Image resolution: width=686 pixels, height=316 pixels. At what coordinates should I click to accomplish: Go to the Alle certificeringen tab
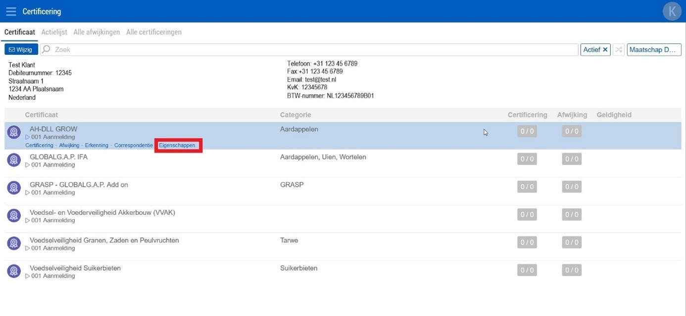click(x=153, y=32)
